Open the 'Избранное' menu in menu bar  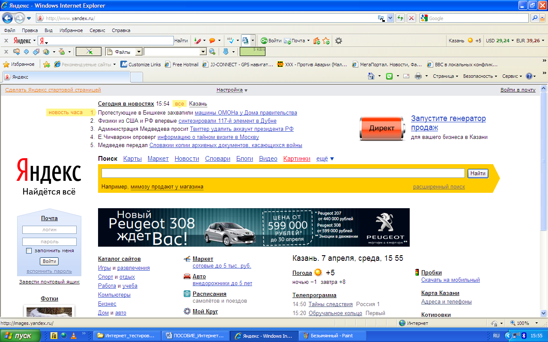click(x=71, y=30)
